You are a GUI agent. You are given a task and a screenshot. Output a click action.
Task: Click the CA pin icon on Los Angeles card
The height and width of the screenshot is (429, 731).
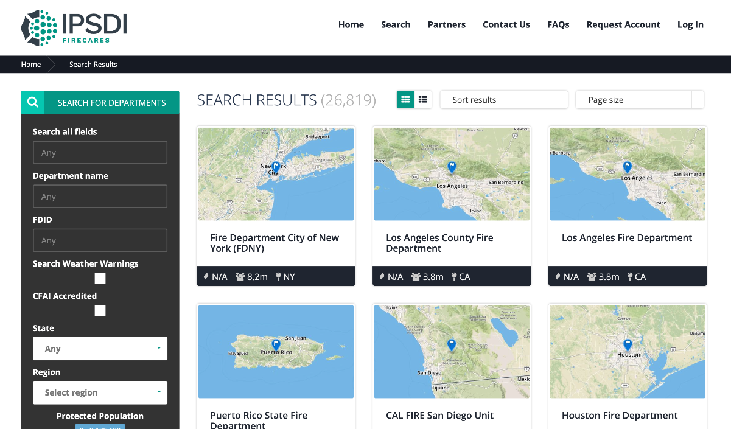point(629,276)
